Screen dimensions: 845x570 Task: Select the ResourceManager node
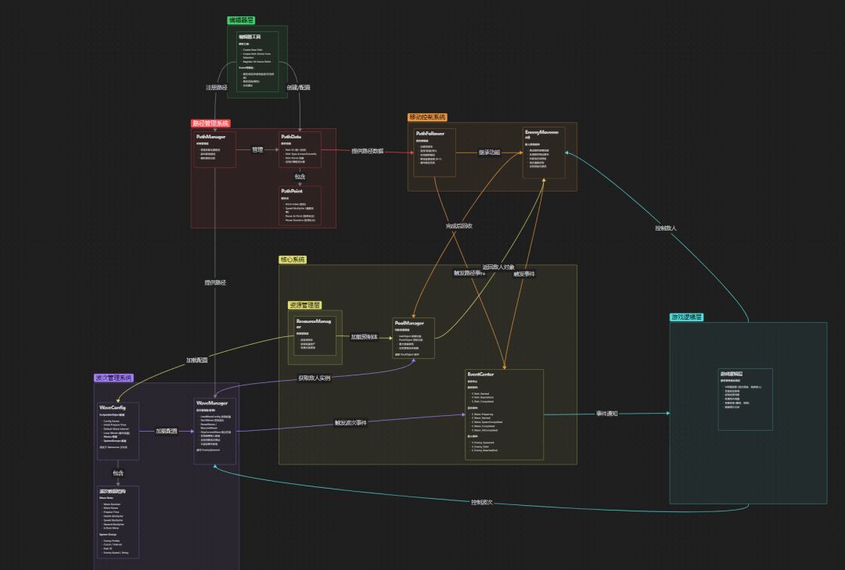coord(315,336)
